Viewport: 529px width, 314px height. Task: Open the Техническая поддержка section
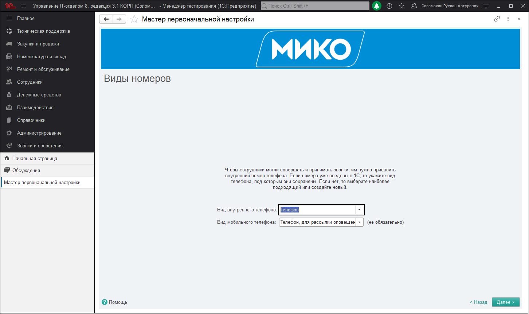tap(43, 31)
